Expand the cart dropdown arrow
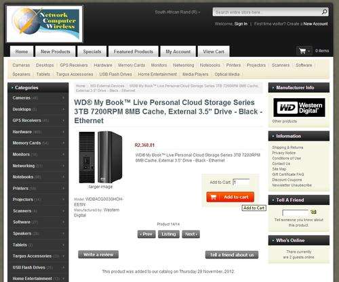This screenshot has height=282, width=339. point(309,51)
